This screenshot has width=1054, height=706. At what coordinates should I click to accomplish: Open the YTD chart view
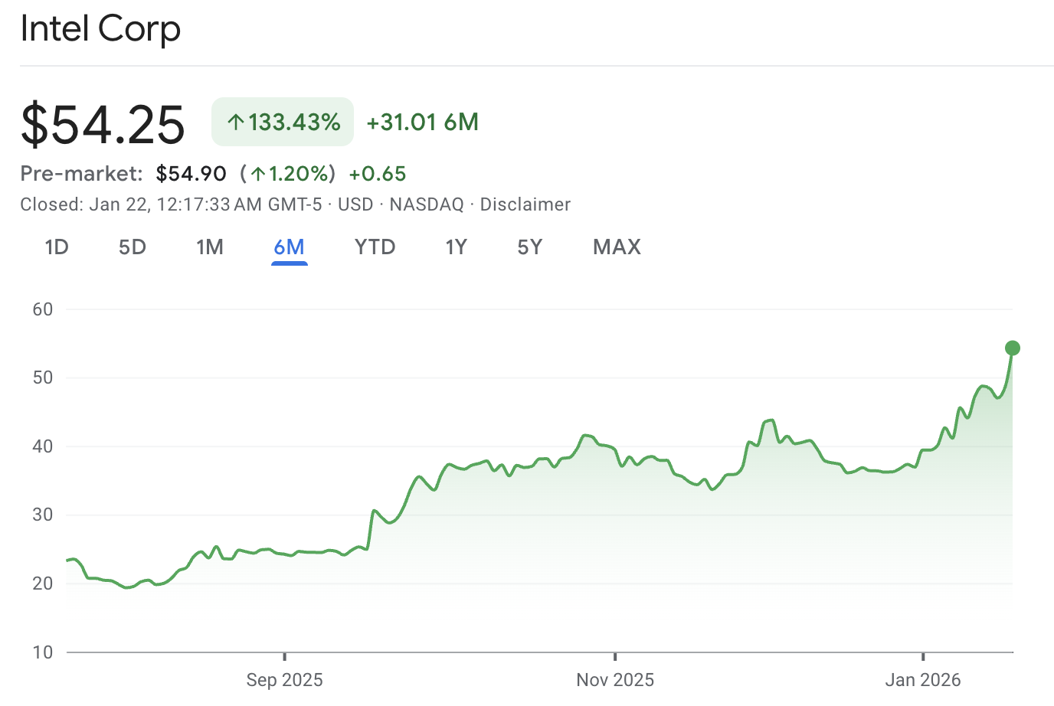pos(375,247)
